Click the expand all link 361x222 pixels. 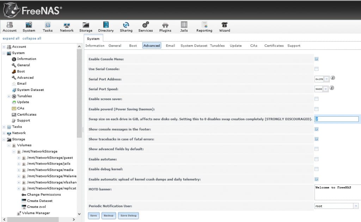[11, 38]
